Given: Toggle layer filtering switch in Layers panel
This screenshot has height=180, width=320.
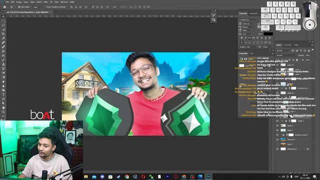Looking at the screenshot, I should [x=312, y=50].
